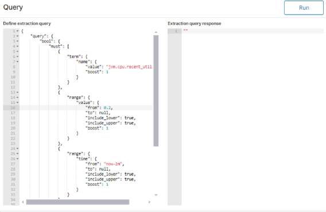
Task: Click "boost": 1 on line 31
Action: [97, 184]
